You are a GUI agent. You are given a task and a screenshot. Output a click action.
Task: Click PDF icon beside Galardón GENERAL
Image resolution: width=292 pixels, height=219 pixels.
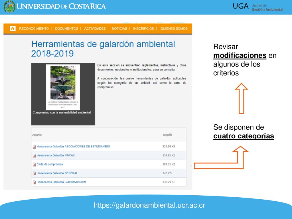(34, 174)
